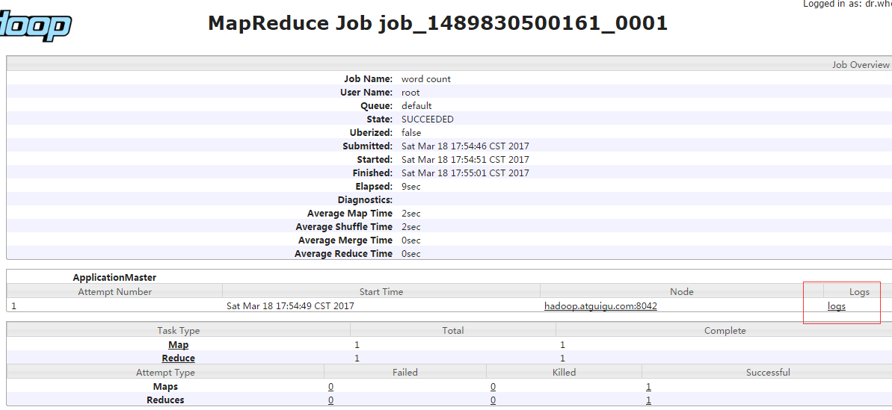The height and width of the screenshot is (410, 892).
Task: Click the Maps attempt row label
Action: tap(165, 387)
